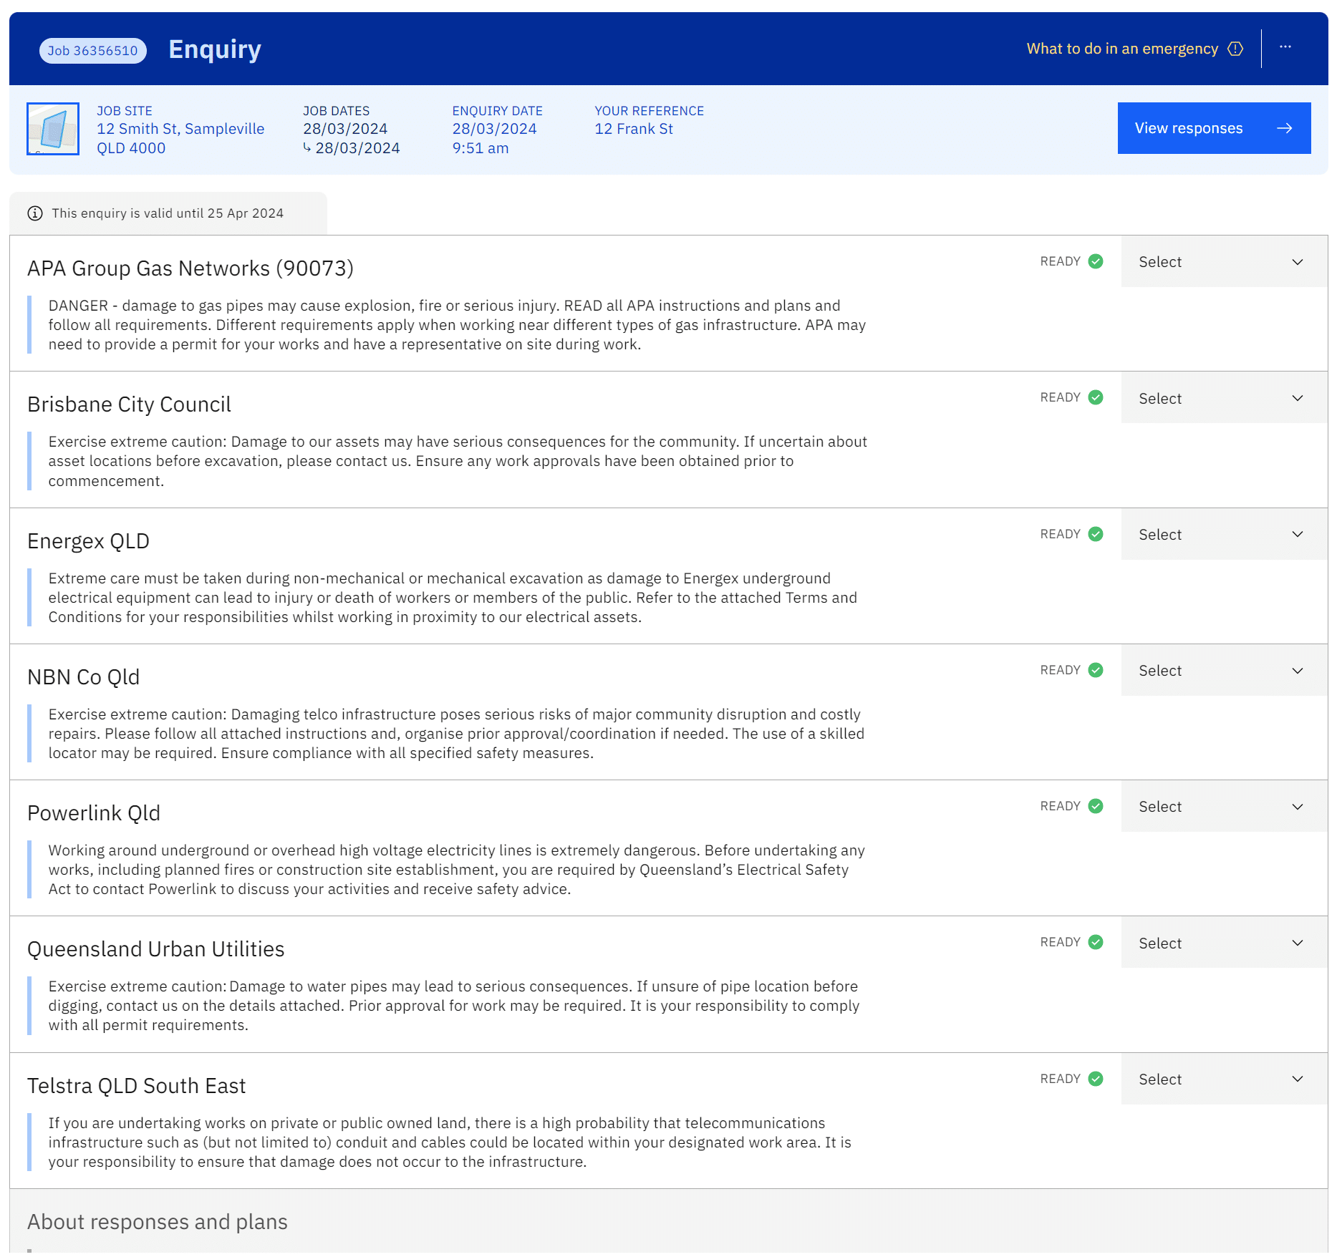The height and width of the screenshot is (1257, 1337).
Task: Click Energex QLD green ready checkmark
Action: (x=1096, y=534)
